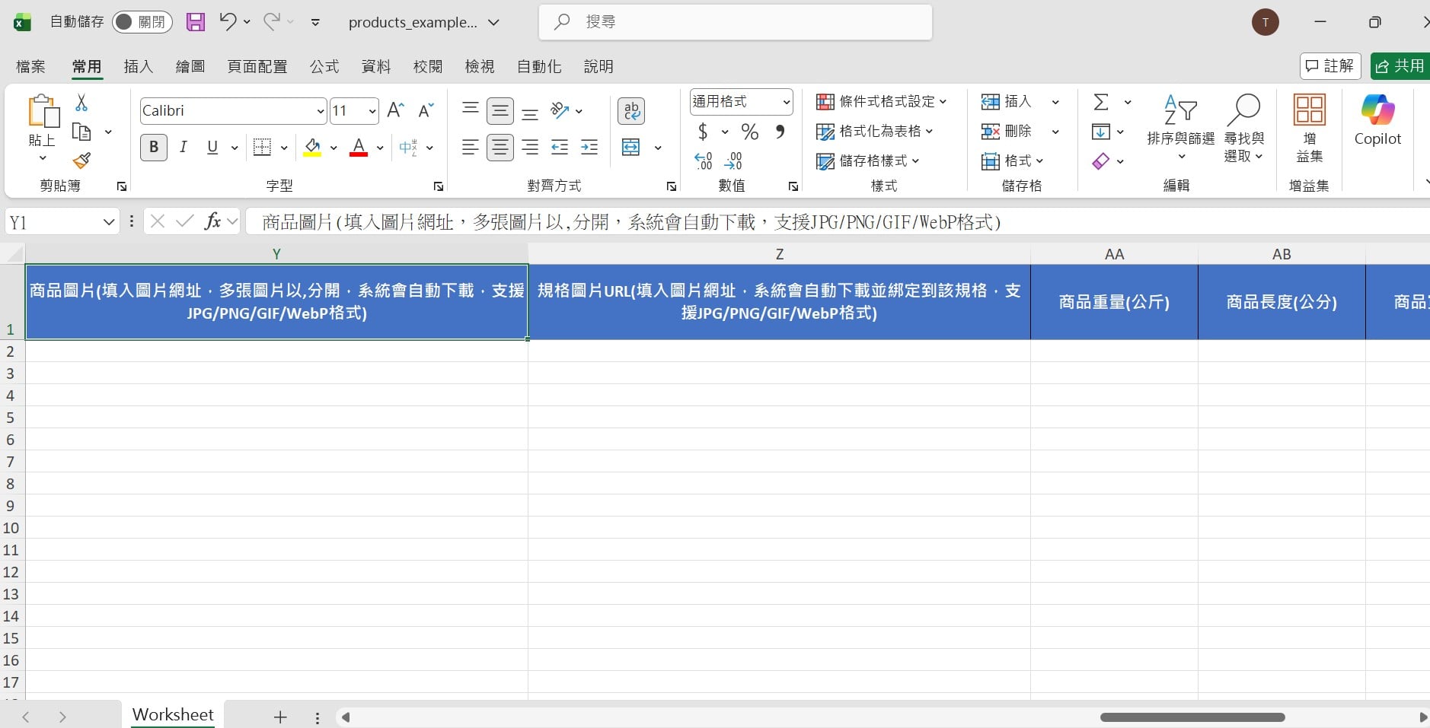Open the 公式 ribbon tab

tap(324, 67)
